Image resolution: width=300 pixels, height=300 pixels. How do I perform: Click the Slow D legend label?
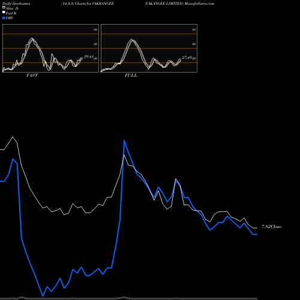[x=12, y=8]
